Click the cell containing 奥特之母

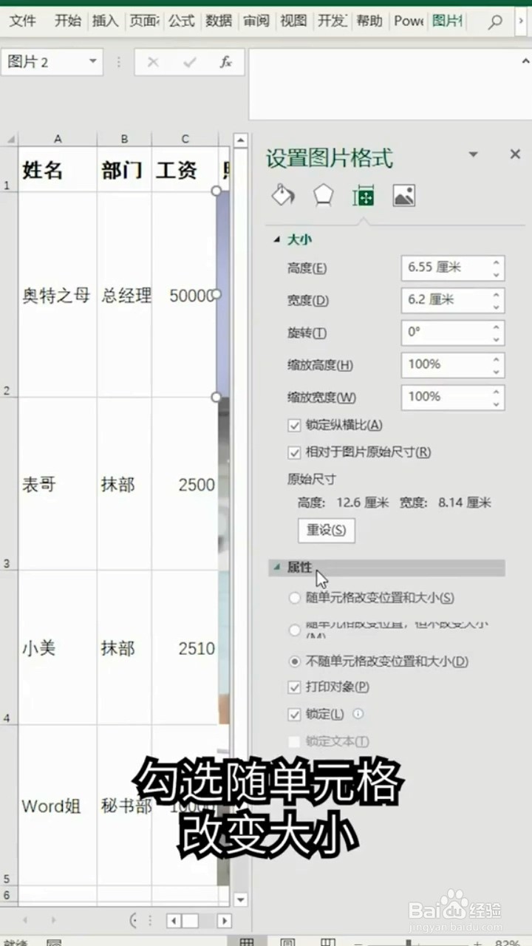[58, 295]
